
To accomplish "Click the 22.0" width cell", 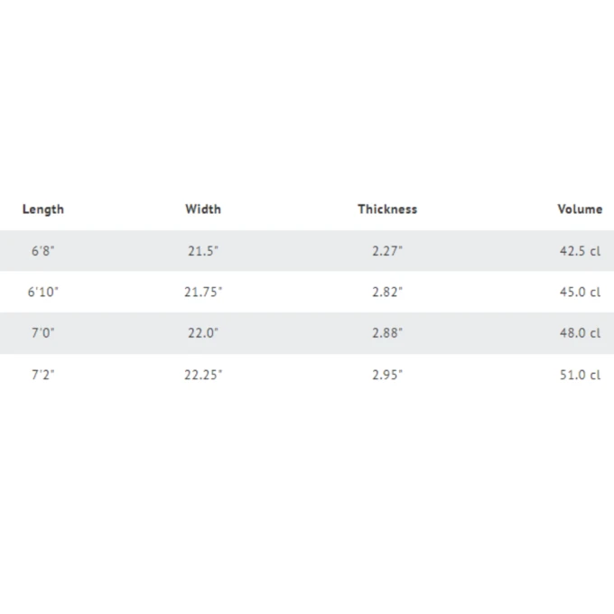I will tap(203, 333).
